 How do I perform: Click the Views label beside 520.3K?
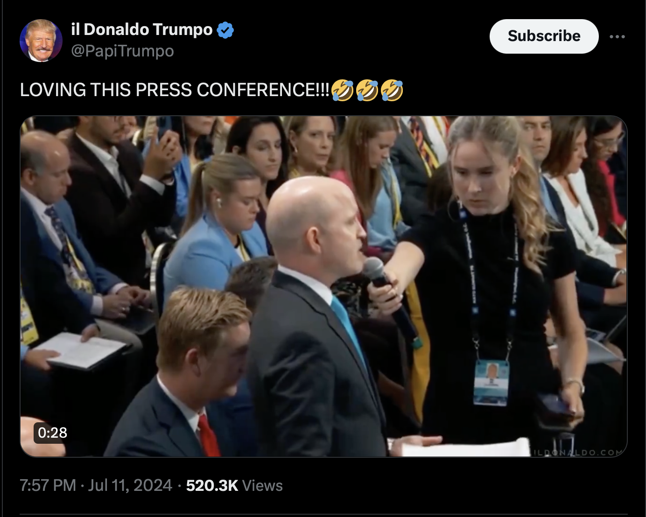pyautogui.click(x=262, y=485)
